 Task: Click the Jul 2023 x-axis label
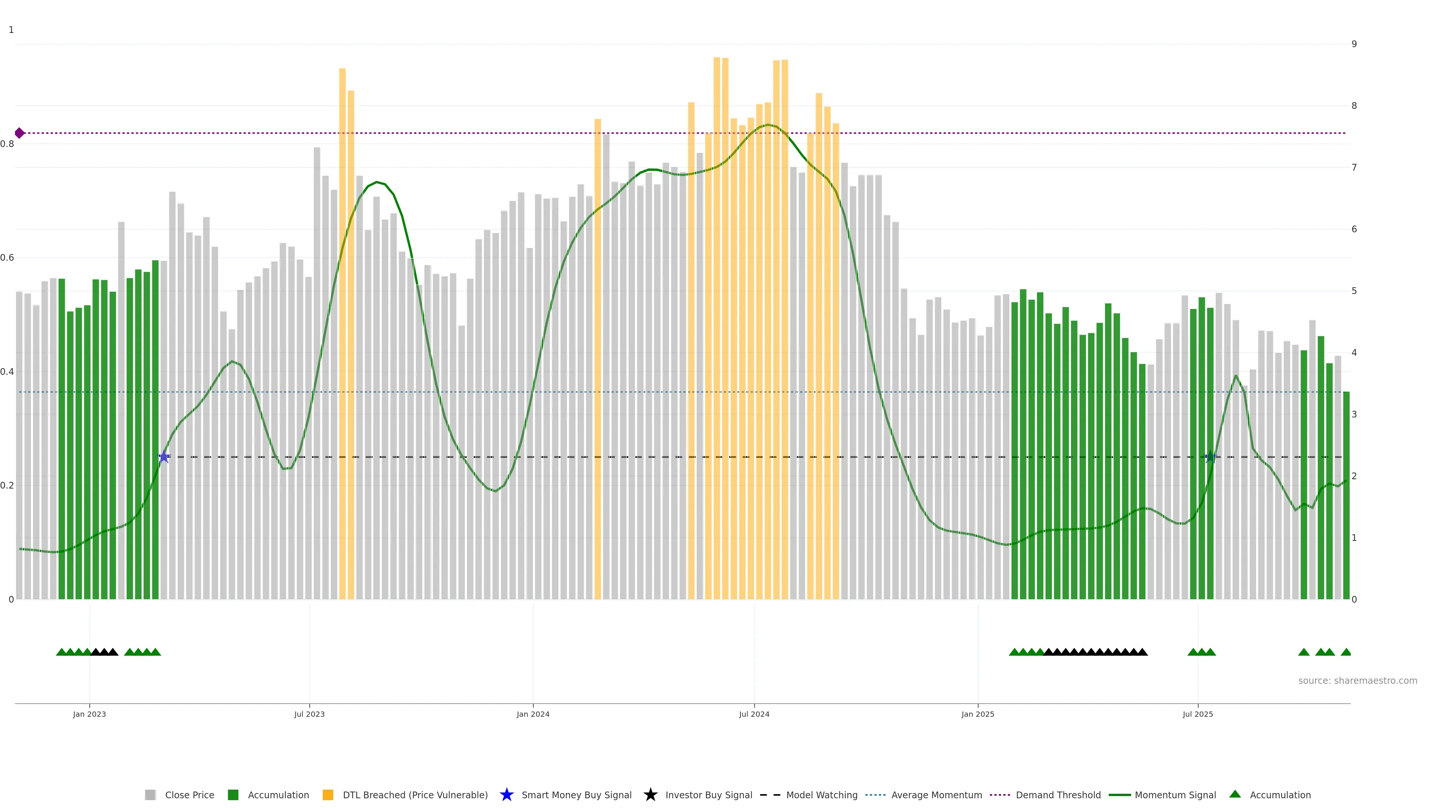pos(309,714)
